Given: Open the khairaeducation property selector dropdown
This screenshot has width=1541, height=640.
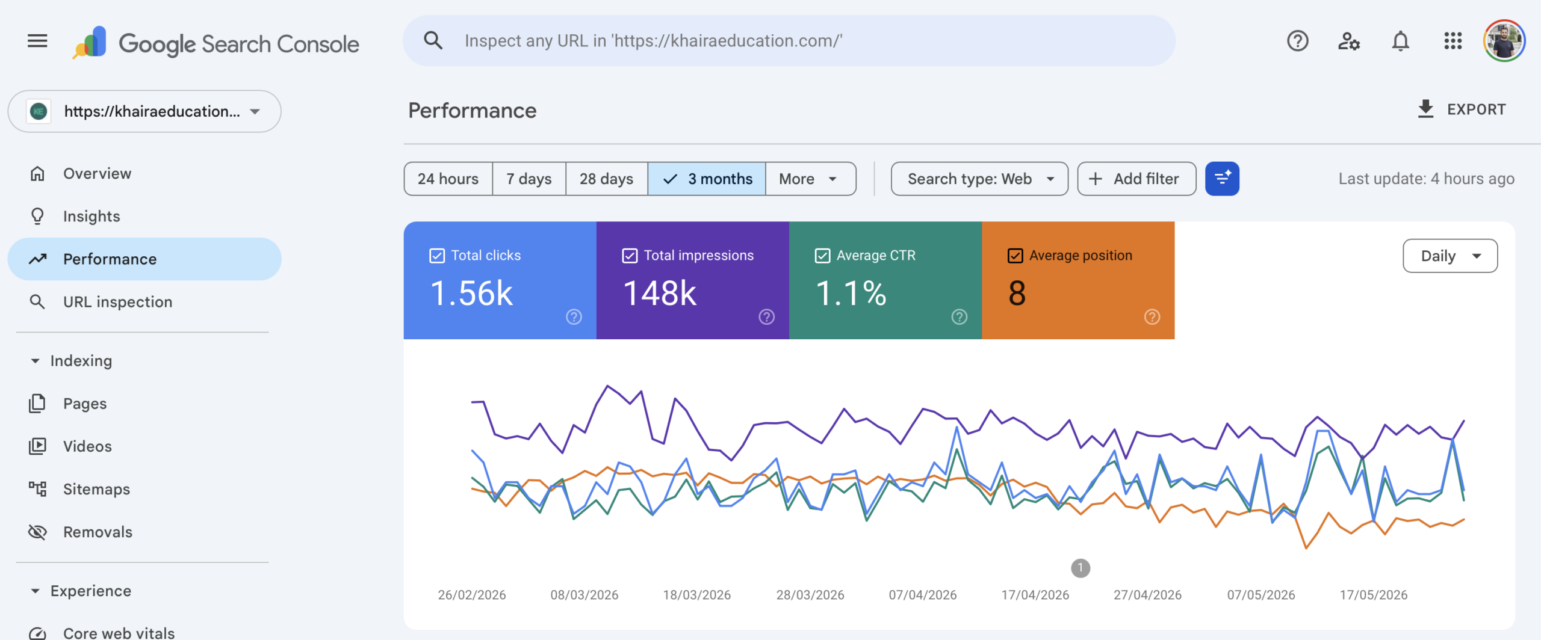Looking at the screenshot, I should 144,111.
